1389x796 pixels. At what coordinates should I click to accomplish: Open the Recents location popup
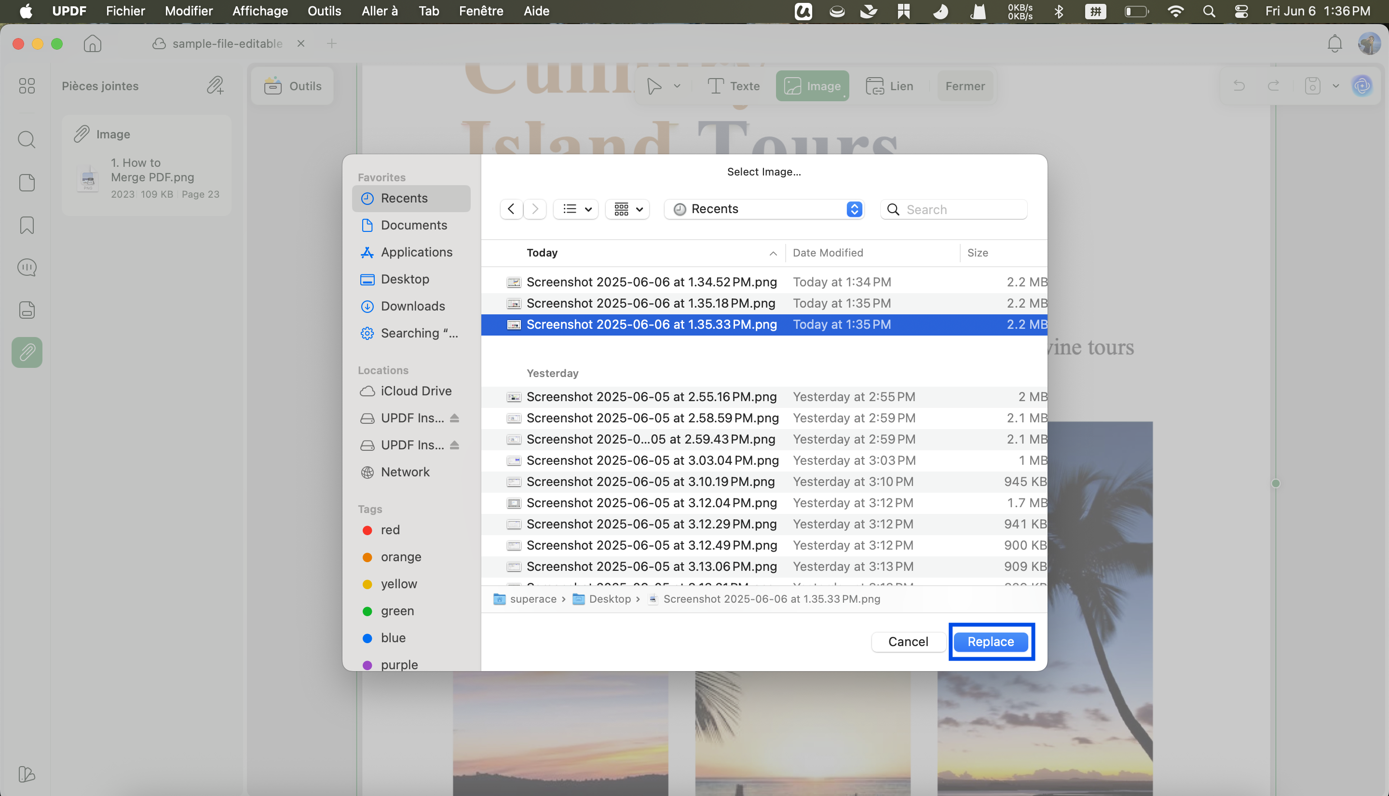pos(764,209)
